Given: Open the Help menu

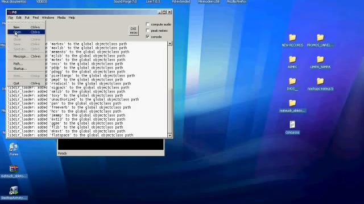Looking at the screenshot, I should click(72, 18).
